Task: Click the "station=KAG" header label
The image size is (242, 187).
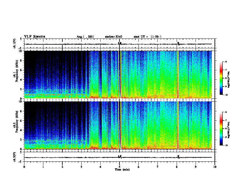Action: 113,37
